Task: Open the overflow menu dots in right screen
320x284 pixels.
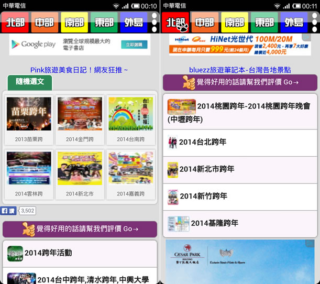Action: coord(314,22)
